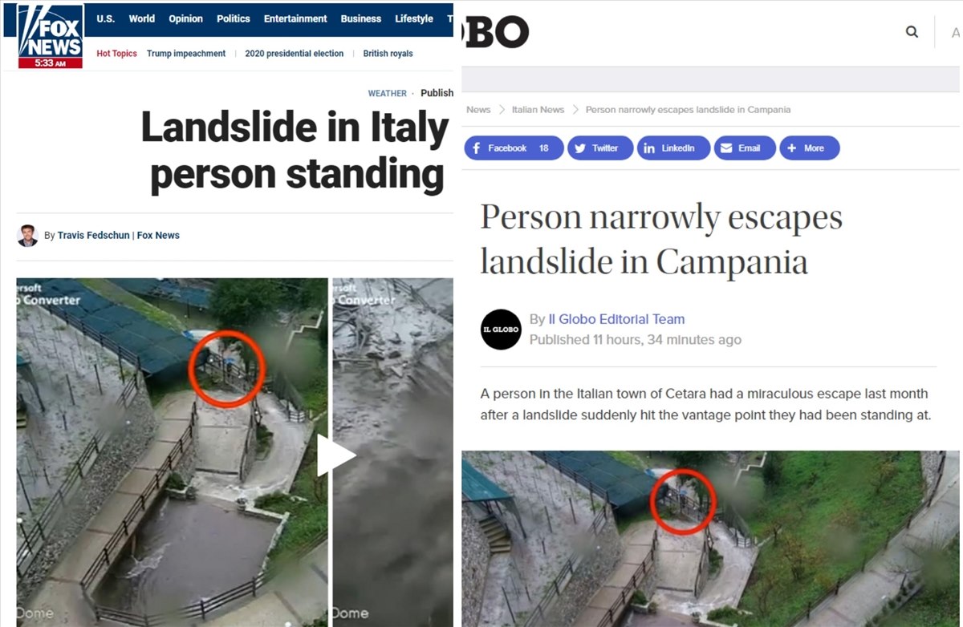Click Il Globo article landslide image

pos(711,539)
